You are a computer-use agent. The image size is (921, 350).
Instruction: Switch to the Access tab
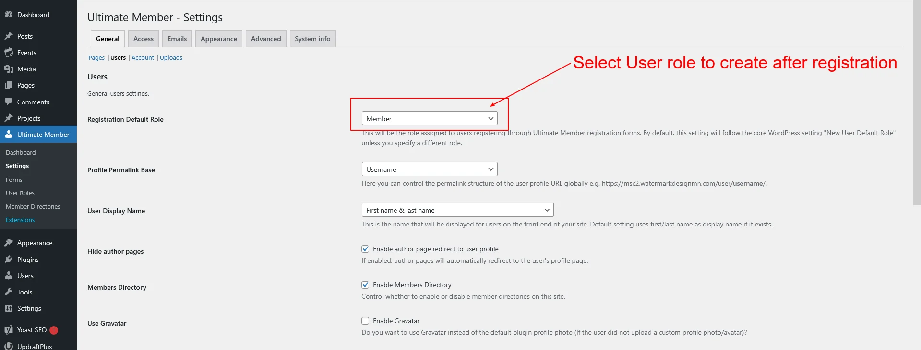(x=144, y=39)
